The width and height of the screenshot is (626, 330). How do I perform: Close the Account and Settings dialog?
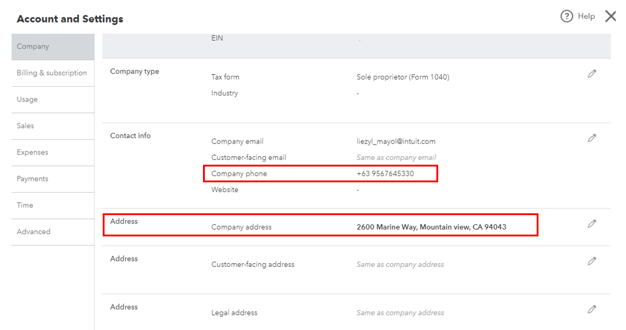pyautogui.click(x=611, y=16)
